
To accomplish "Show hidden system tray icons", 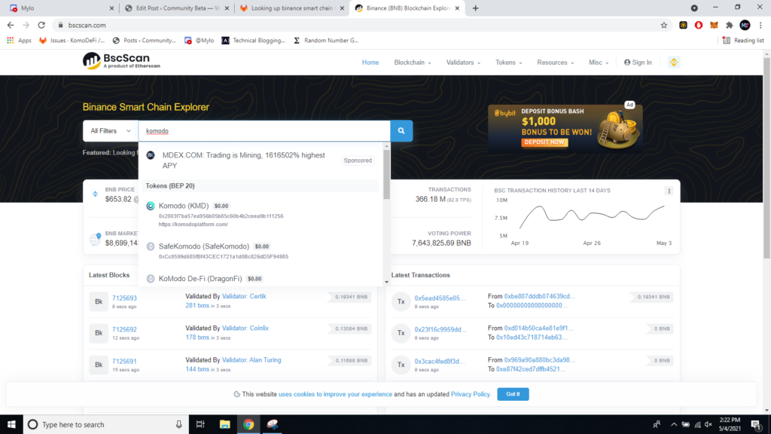I will click(x=674, y=424).
